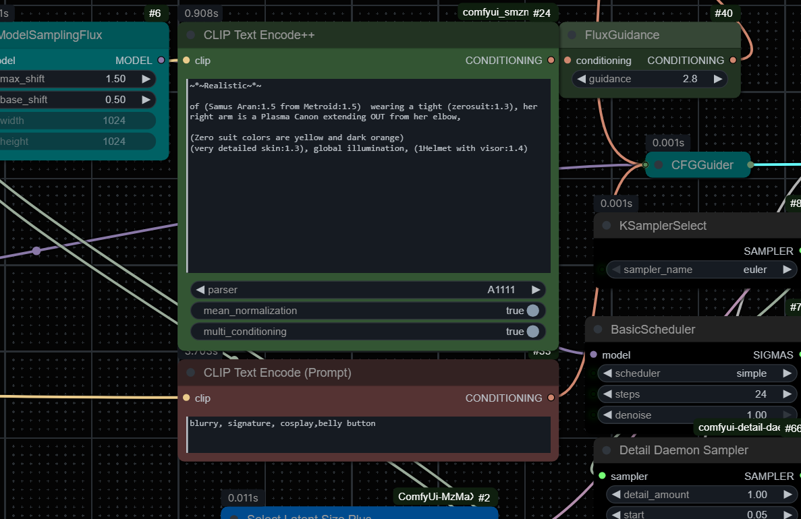Increase steps value with right arrow
This screenshot has width=801, height=519.
pos(787,394)
